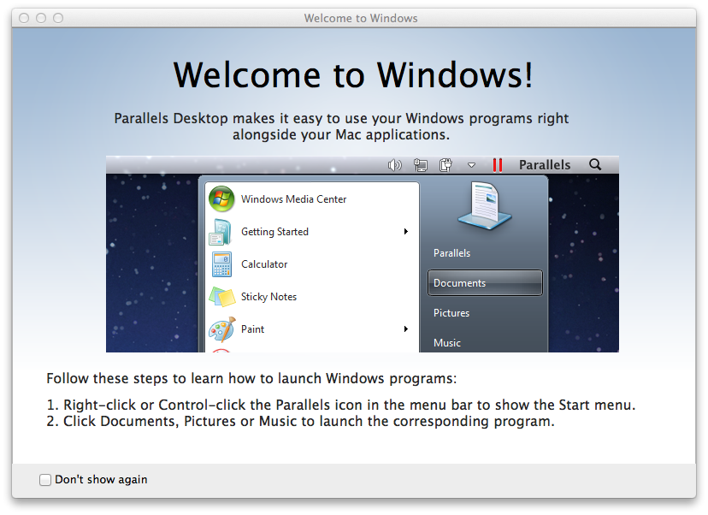Click the red Parallels bars icon
The height and width of the screenshot is (515, 708).
coord(498,165)
